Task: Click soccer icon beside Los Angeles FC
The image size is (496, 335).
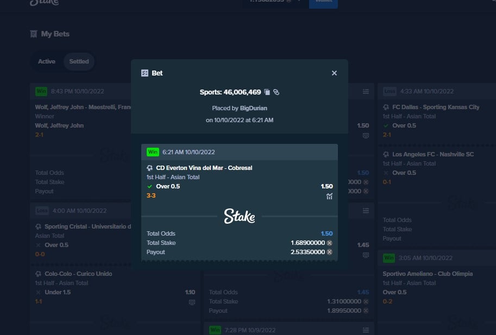Action: 386,154
